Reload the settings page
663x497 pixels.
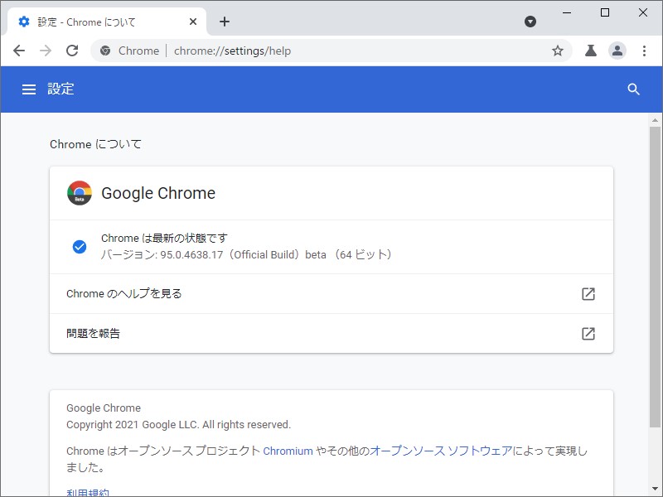point(72,51)
